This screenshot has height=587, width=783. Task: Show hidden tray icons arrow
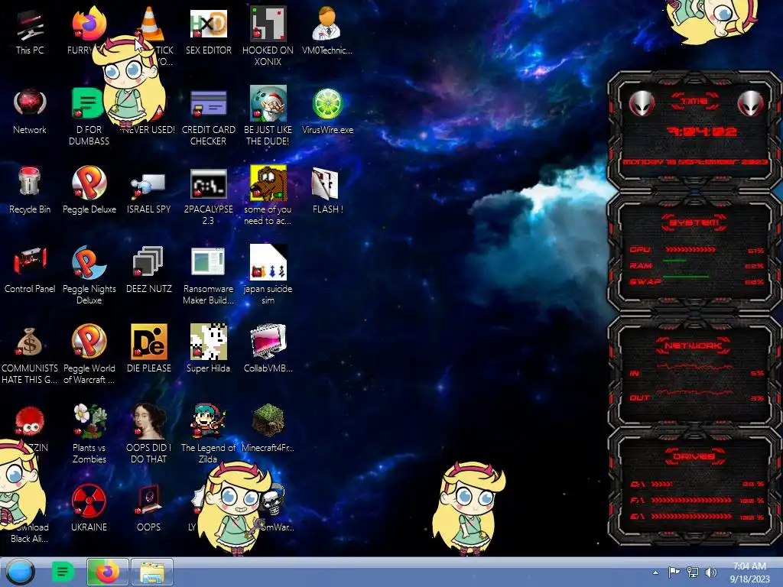tap(655, 572)
